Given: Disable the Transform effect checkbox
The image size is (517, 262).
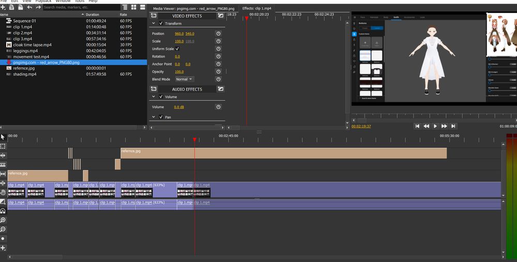Looking at the screenshot, I should (161, 23).
